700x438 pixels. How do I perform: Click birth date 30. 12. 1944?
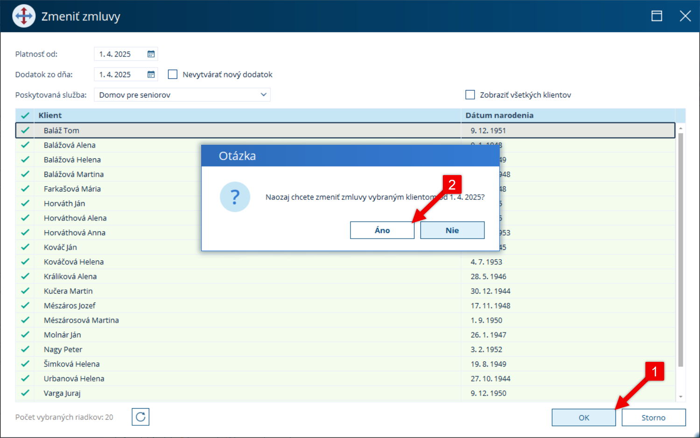click(x=490, y=291)
